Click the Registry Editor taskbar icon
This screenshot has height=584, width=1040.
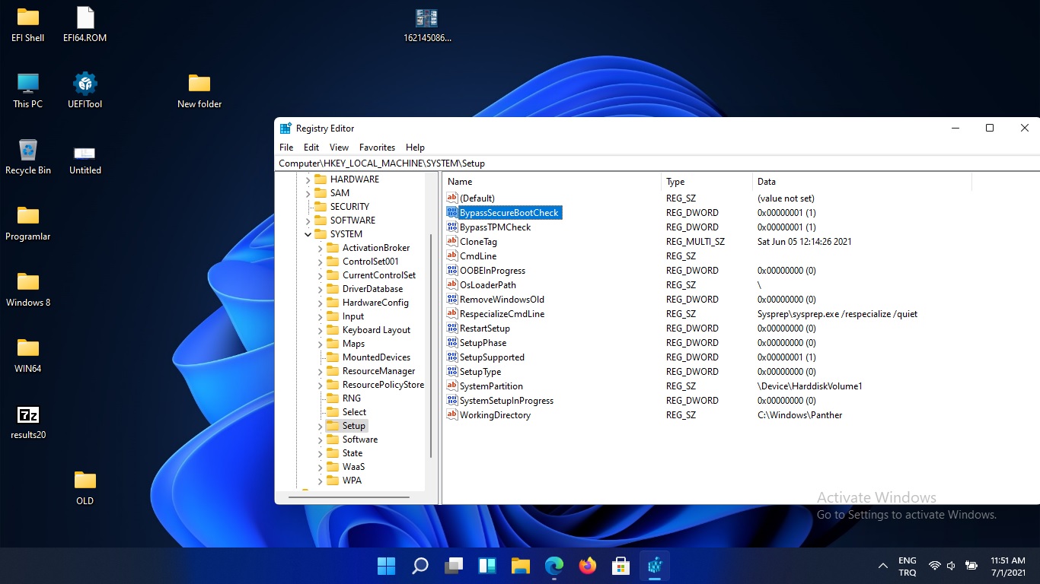tap(655, 566)
